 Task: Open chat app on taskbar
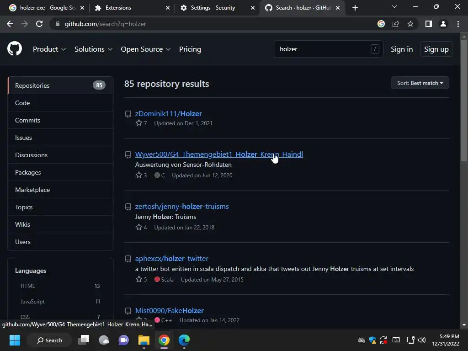click(123, 340)
